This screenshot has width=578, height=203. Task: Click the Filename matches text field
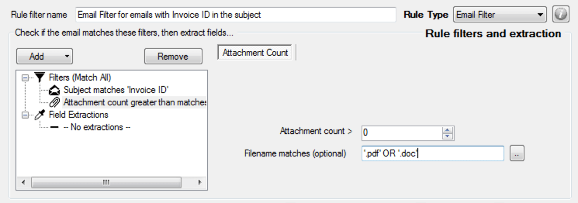click(432, 154)
